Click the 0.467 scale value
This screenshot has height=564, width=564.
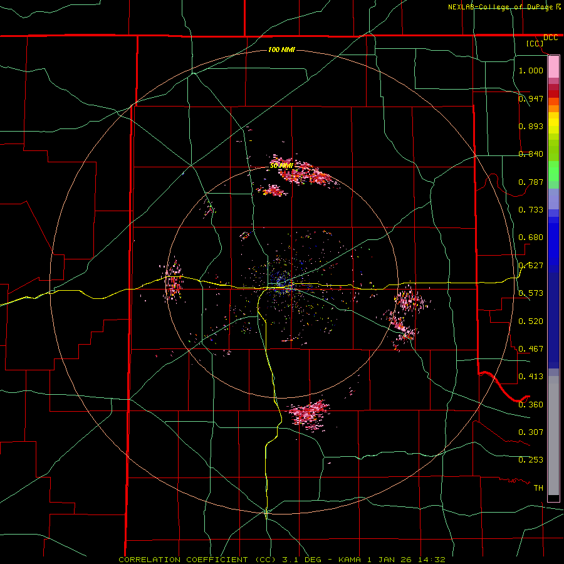coord(531,349)
